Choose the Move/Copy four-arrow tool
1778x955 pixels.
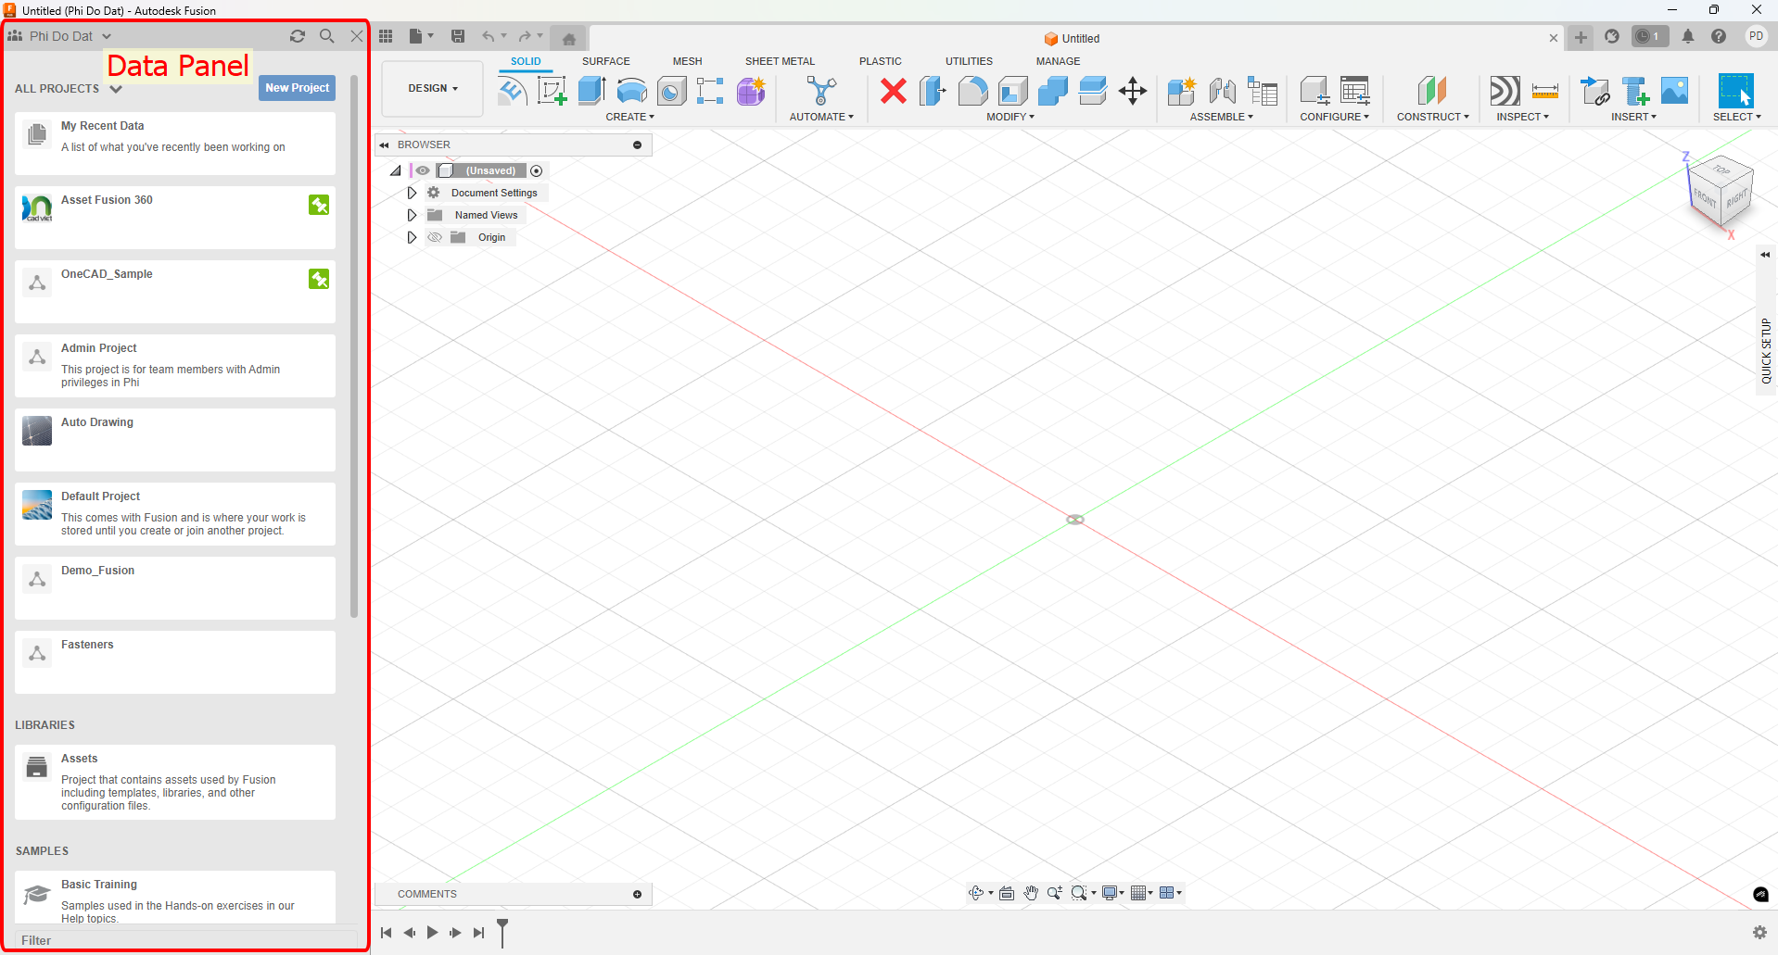coord(1133,91)
